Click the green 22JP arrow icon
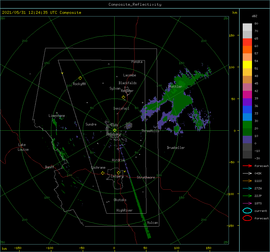The image size is (270, 252). coord(247,196)
